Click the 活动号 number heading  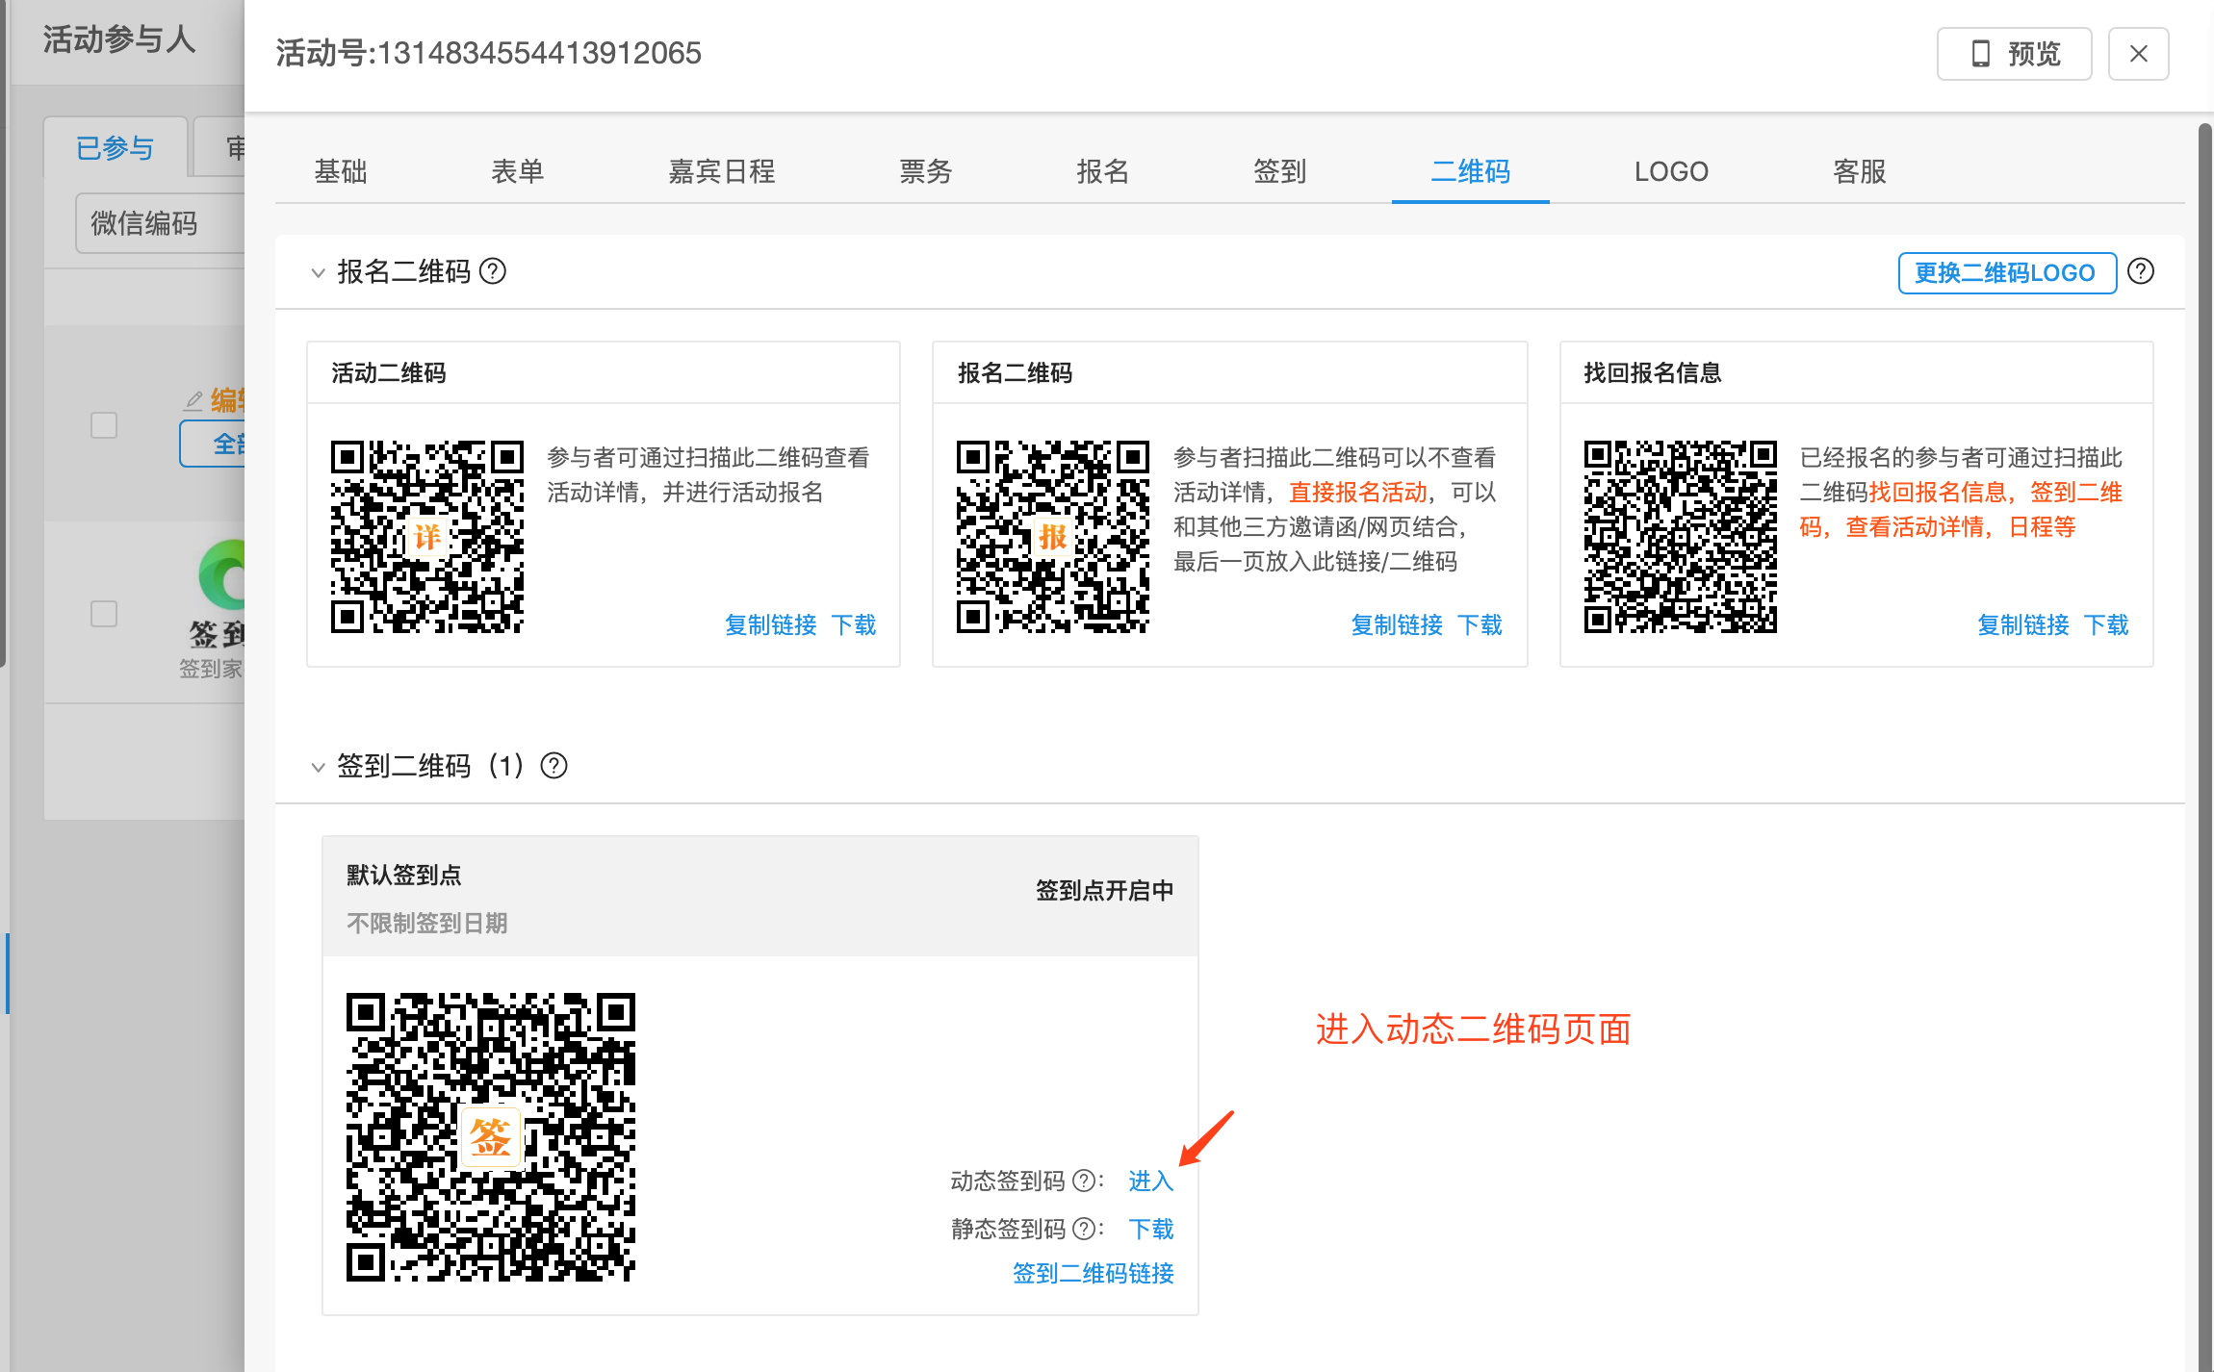(x=489, y=53)
